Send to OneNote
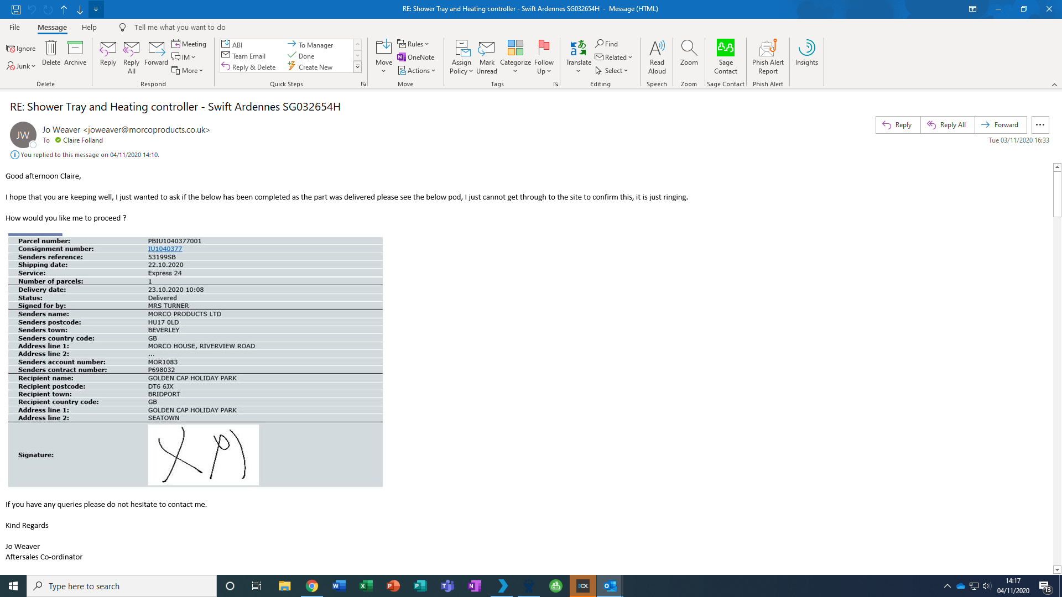This screenshot has height=597, width=1062. coord(415,57)
